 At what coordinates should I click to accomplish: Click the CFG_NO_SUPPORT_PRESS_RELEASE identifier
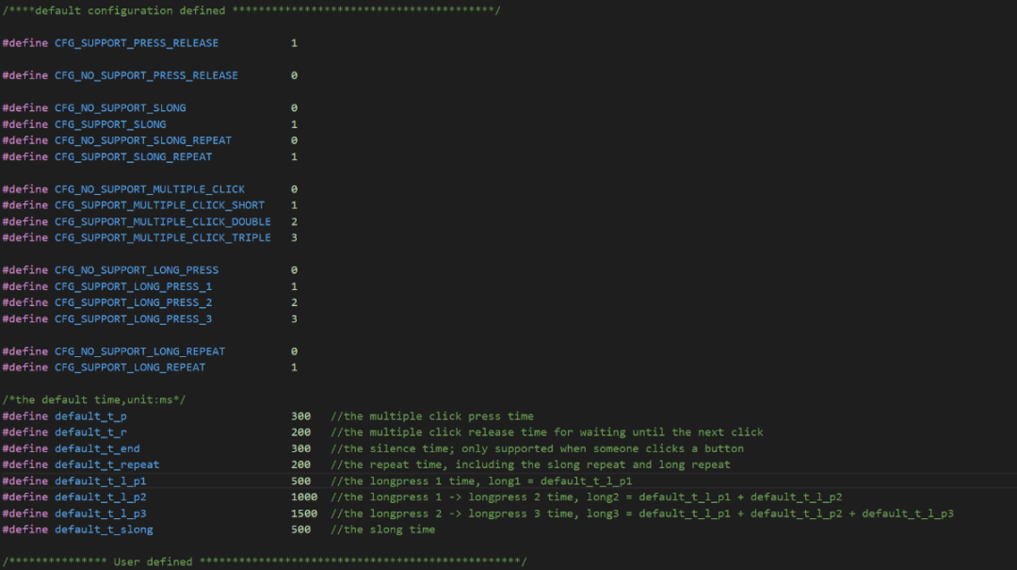click(146, 75)
